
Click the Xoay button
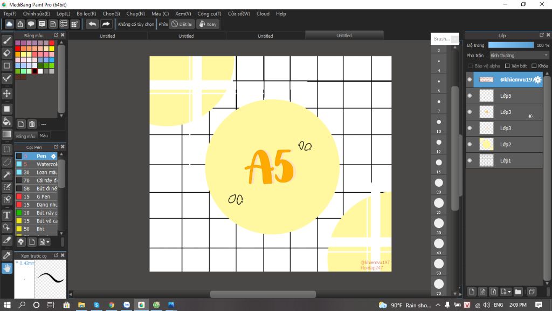click(208, 24)
